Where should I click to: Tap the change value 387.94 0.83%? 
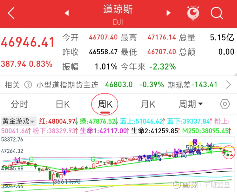[x=27, y=64]
